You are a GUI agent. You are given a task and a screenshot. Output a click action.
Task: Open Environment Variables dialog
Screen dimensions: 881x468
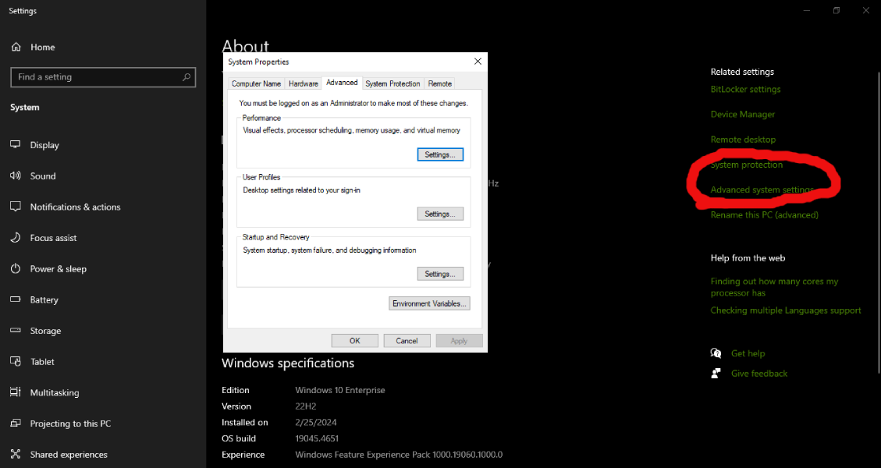(x=429, y=303)
